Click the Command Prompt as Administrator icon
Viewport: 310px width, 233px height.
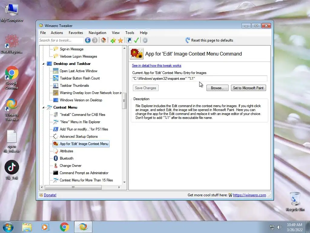coord(56,173)
